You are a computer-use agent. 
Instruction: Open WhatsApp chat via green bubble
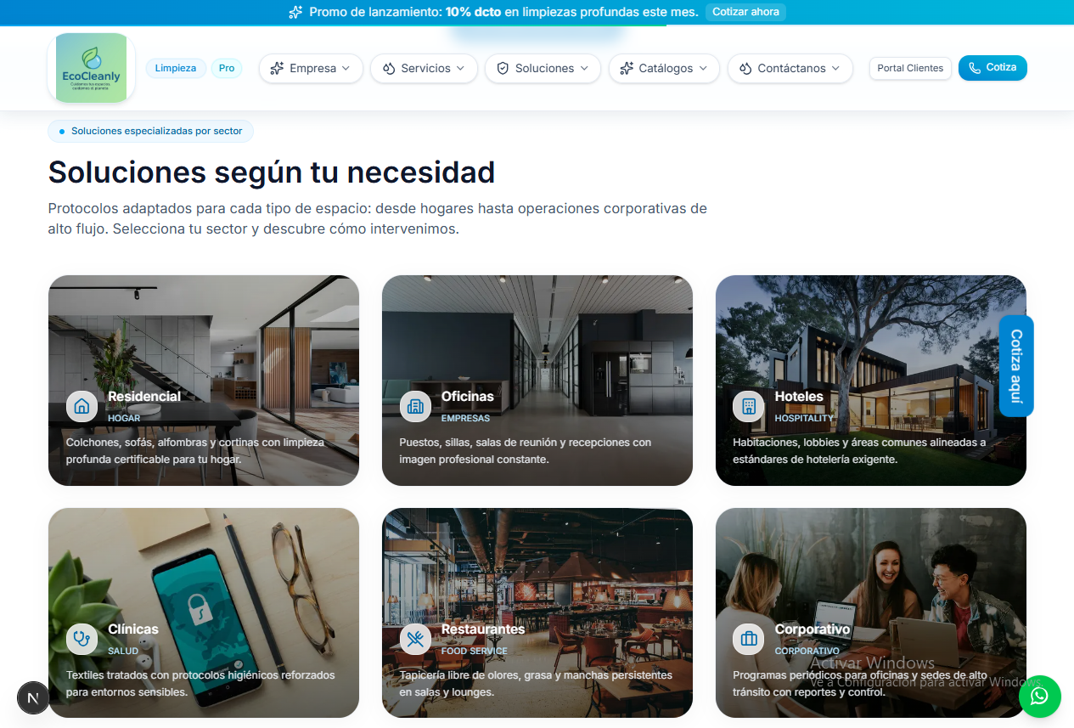click(x=1039, y=696)
